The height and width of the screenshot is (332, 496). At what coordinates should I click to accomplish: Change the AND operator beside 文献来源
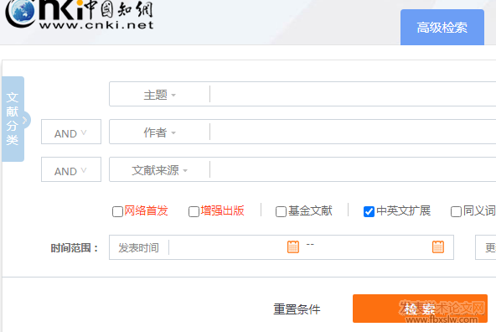(71, 169)
